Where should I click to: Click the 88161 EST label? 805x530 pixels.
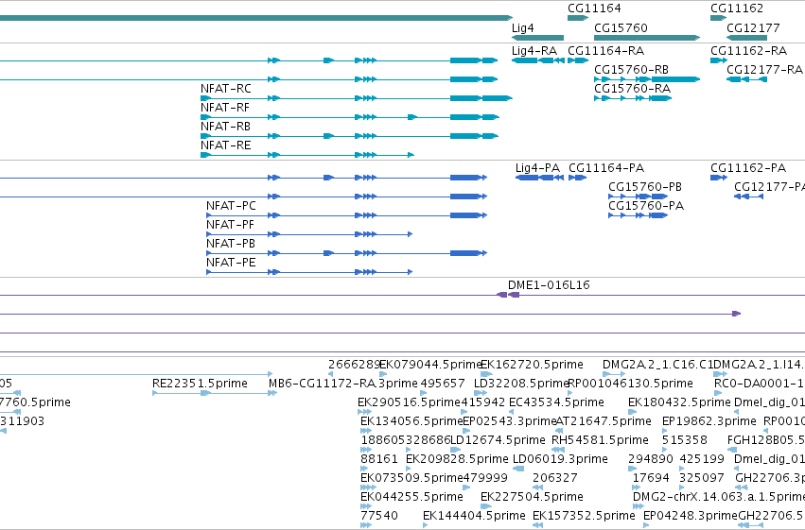[x=379, y=459]
